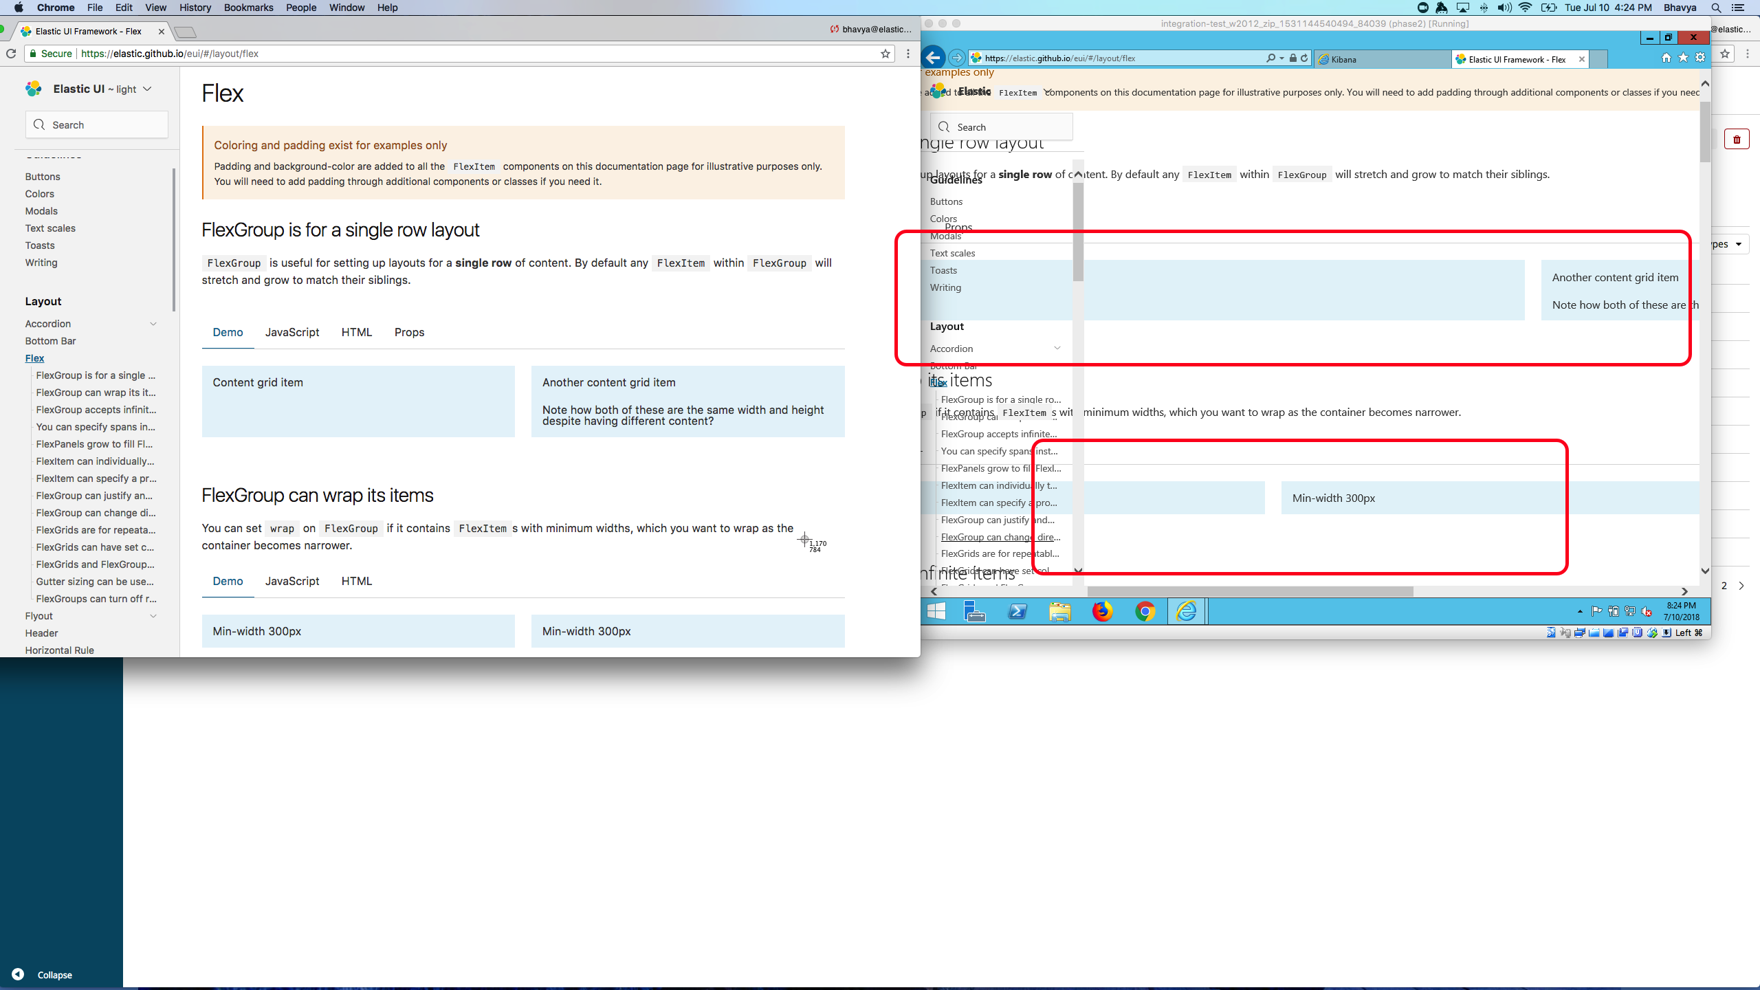Expand the Flyout section in the sidebar
1760x990 pixels.
point(153,615)
